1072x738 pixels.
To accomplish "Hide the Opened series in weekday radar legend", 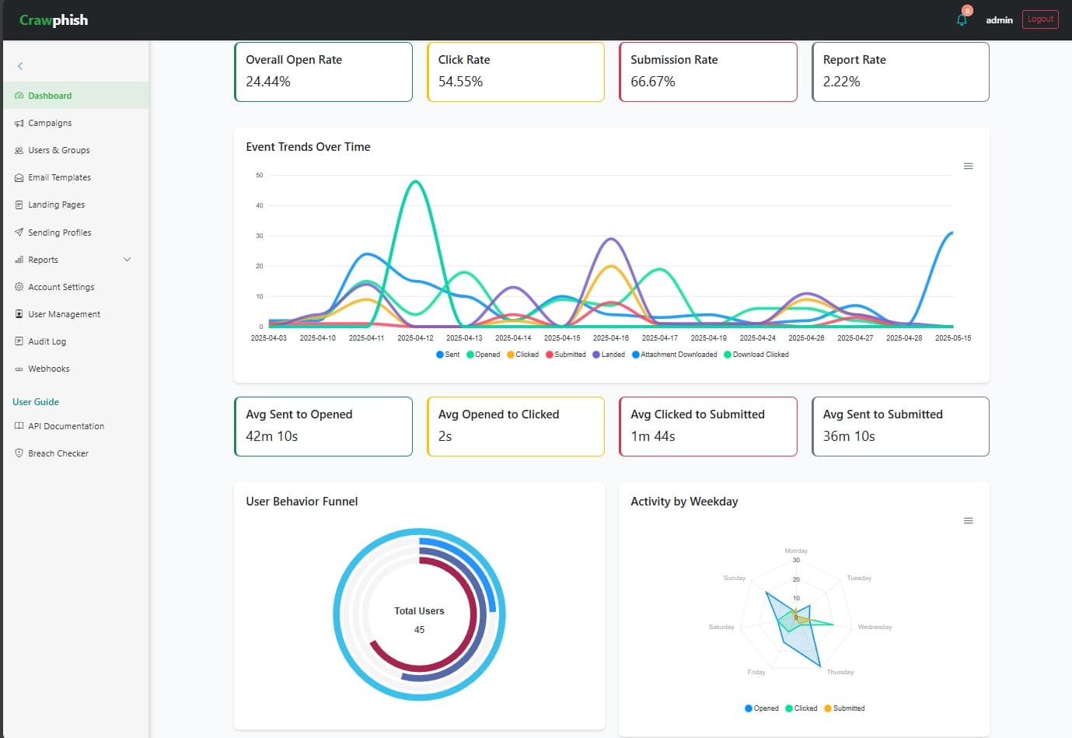I will 762,708.
